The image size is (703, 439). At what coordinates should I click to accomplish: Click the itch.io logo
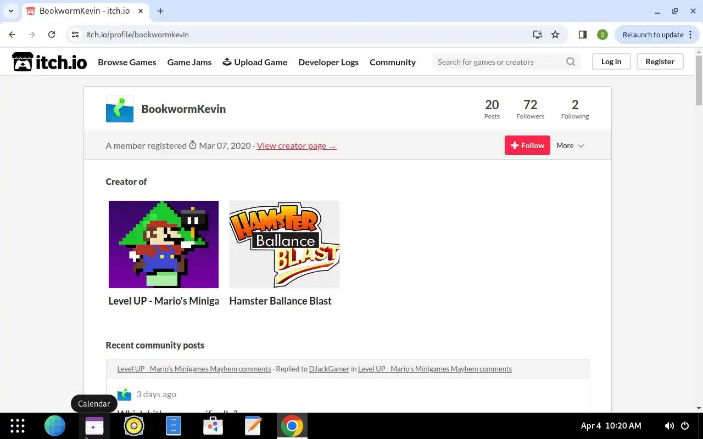click(49, 62)
